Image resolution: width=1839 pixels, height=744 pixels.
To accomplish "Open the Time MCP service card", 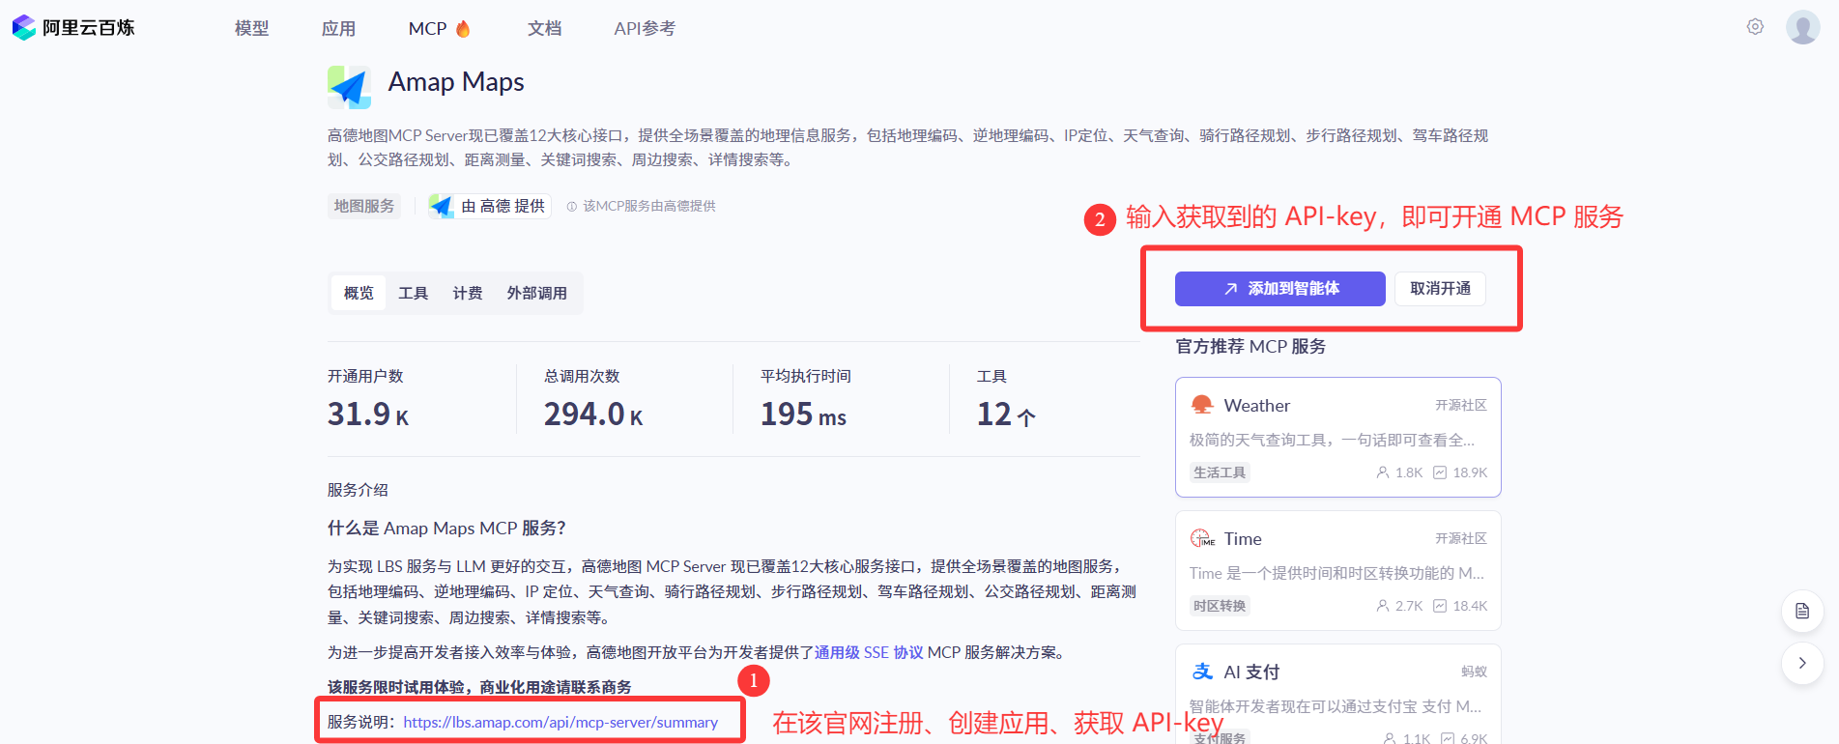I will (x=1337, y=570).
